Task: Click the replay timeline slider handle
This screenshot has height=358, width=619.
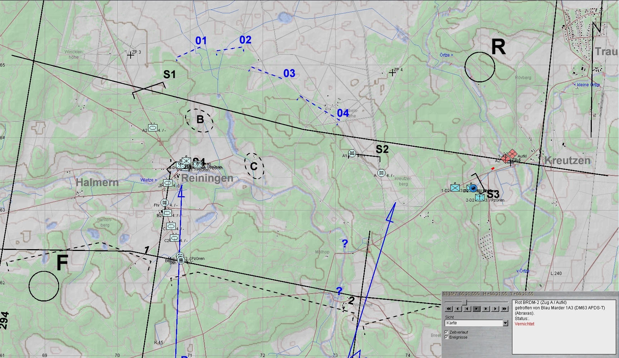Action: [464, 303]
